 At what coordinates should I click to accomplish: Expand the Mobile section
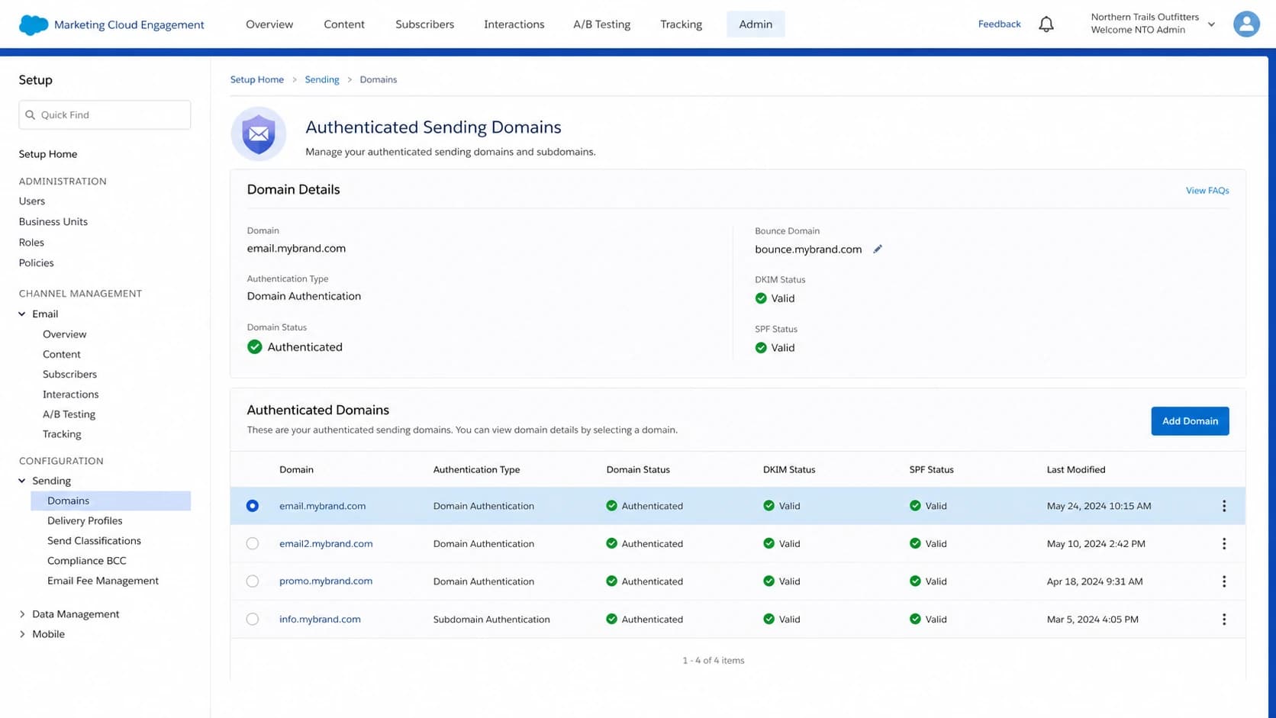pyautogui.click(x=22, y=634)
